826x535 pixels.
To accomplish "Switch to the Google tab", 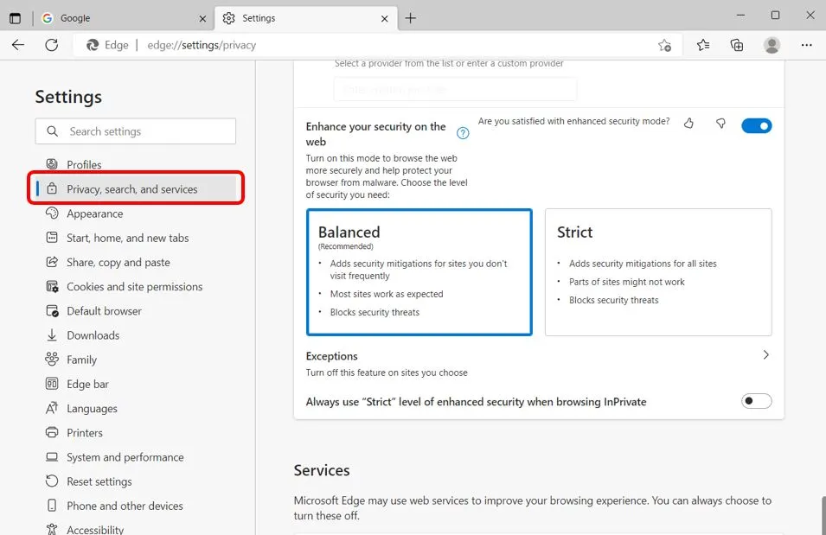I will (125, 18).
